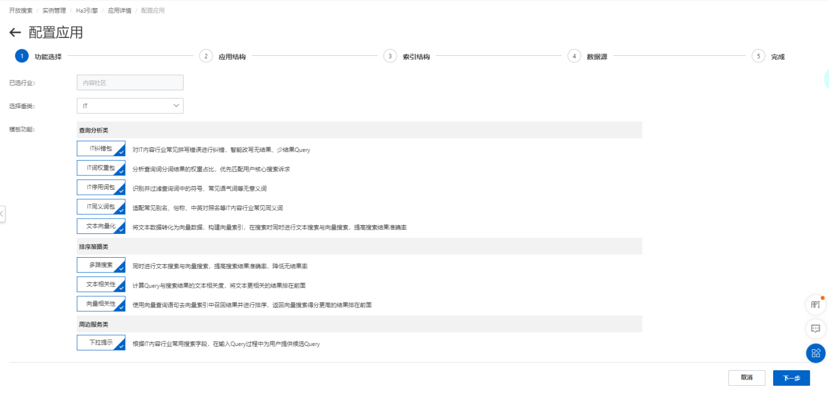This screenshot has width=829, height=394.
Task: Toggle the 文本相关性 feature
Action: pyautogui.click(x=101, y=285)
